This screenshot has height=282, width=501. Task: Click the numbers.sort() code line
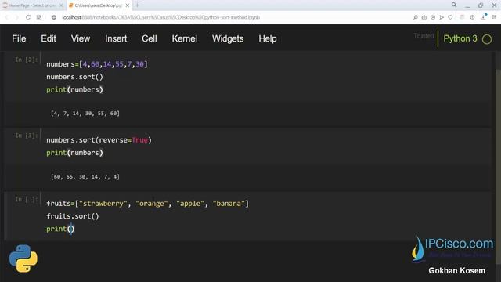tap(75, 77)
